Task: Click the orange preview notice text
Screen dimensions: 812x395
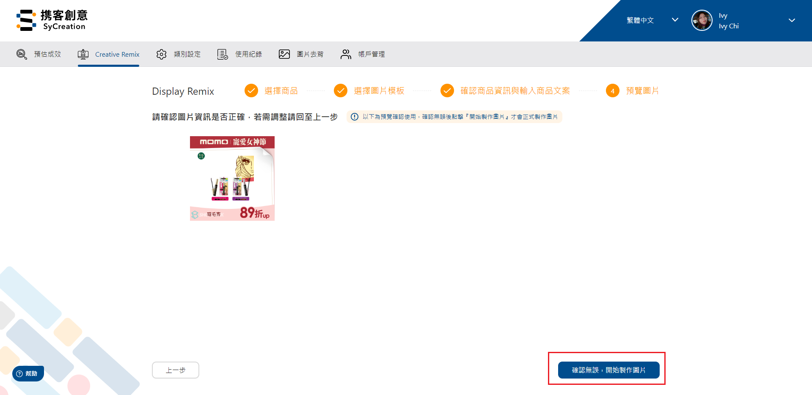Action: 460,117
